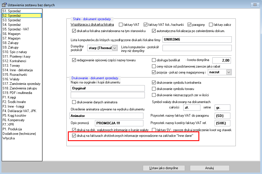The image size is (262, 174).
Task: Uncheck the paragony checkbox
Action: coord(189,25)
